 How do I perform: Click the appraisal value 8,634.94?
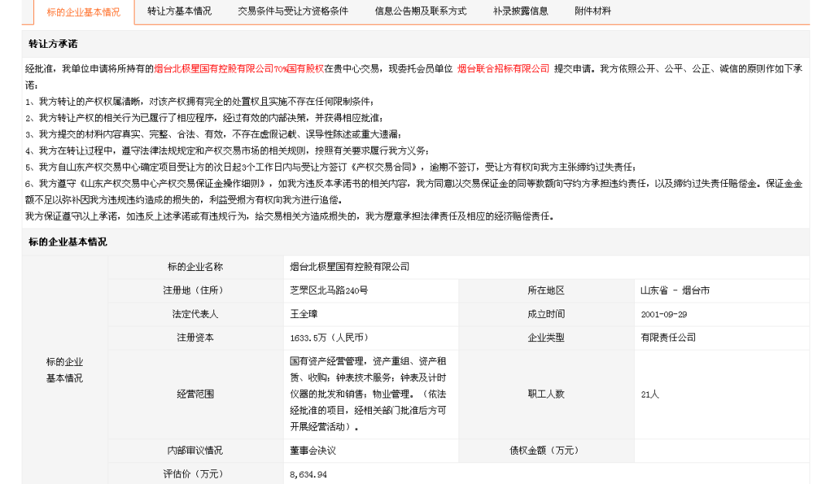tap(308, 475)
